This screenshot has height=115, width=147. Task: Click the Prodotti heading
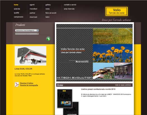[20, 25]
